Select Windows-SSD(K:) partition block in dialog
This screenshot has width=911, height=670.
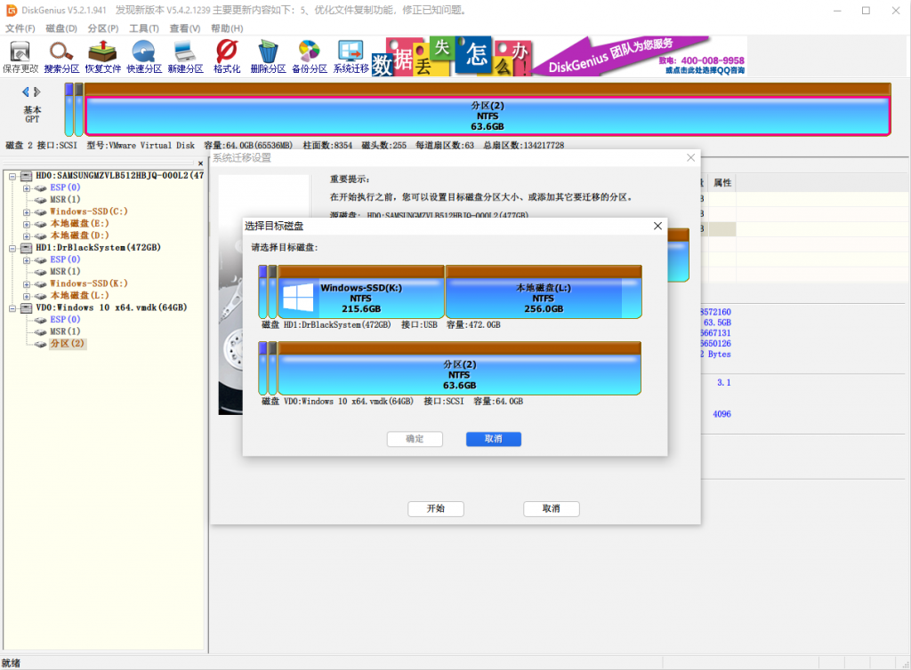361,292
